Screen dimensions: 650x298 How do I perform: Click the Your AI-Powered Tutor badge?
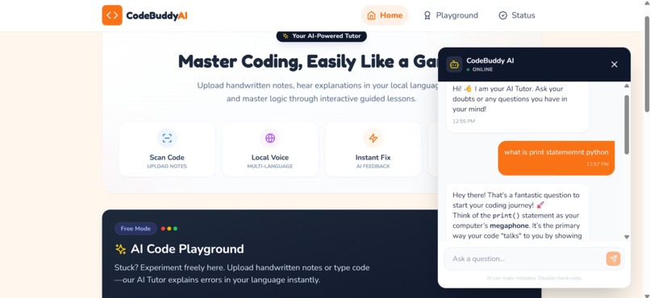[322, 36]
